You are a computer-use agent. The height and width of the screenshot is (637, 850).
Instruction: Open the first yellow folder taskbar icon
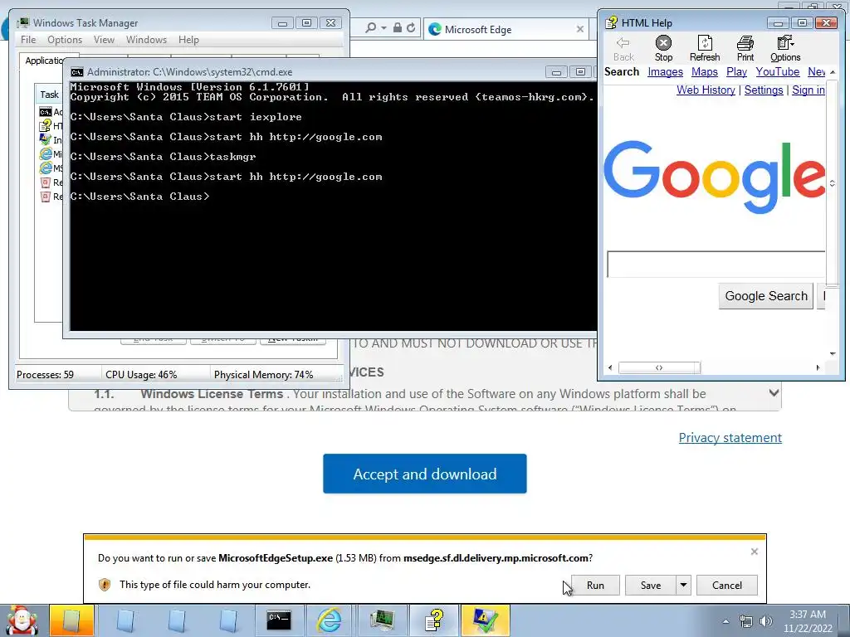pos(71,620)
